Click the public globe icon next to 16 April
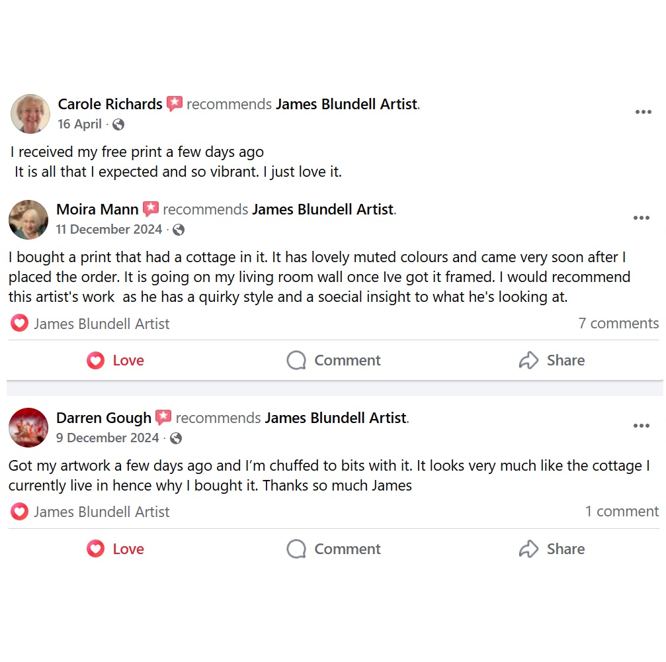666x662 pixels. 118,124
